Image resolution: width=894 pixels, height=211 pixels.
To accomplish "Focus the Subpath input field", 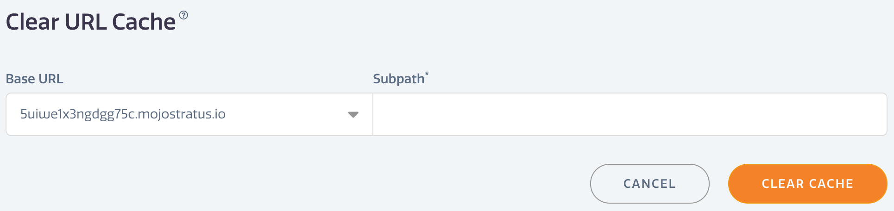I will (630, 114).
